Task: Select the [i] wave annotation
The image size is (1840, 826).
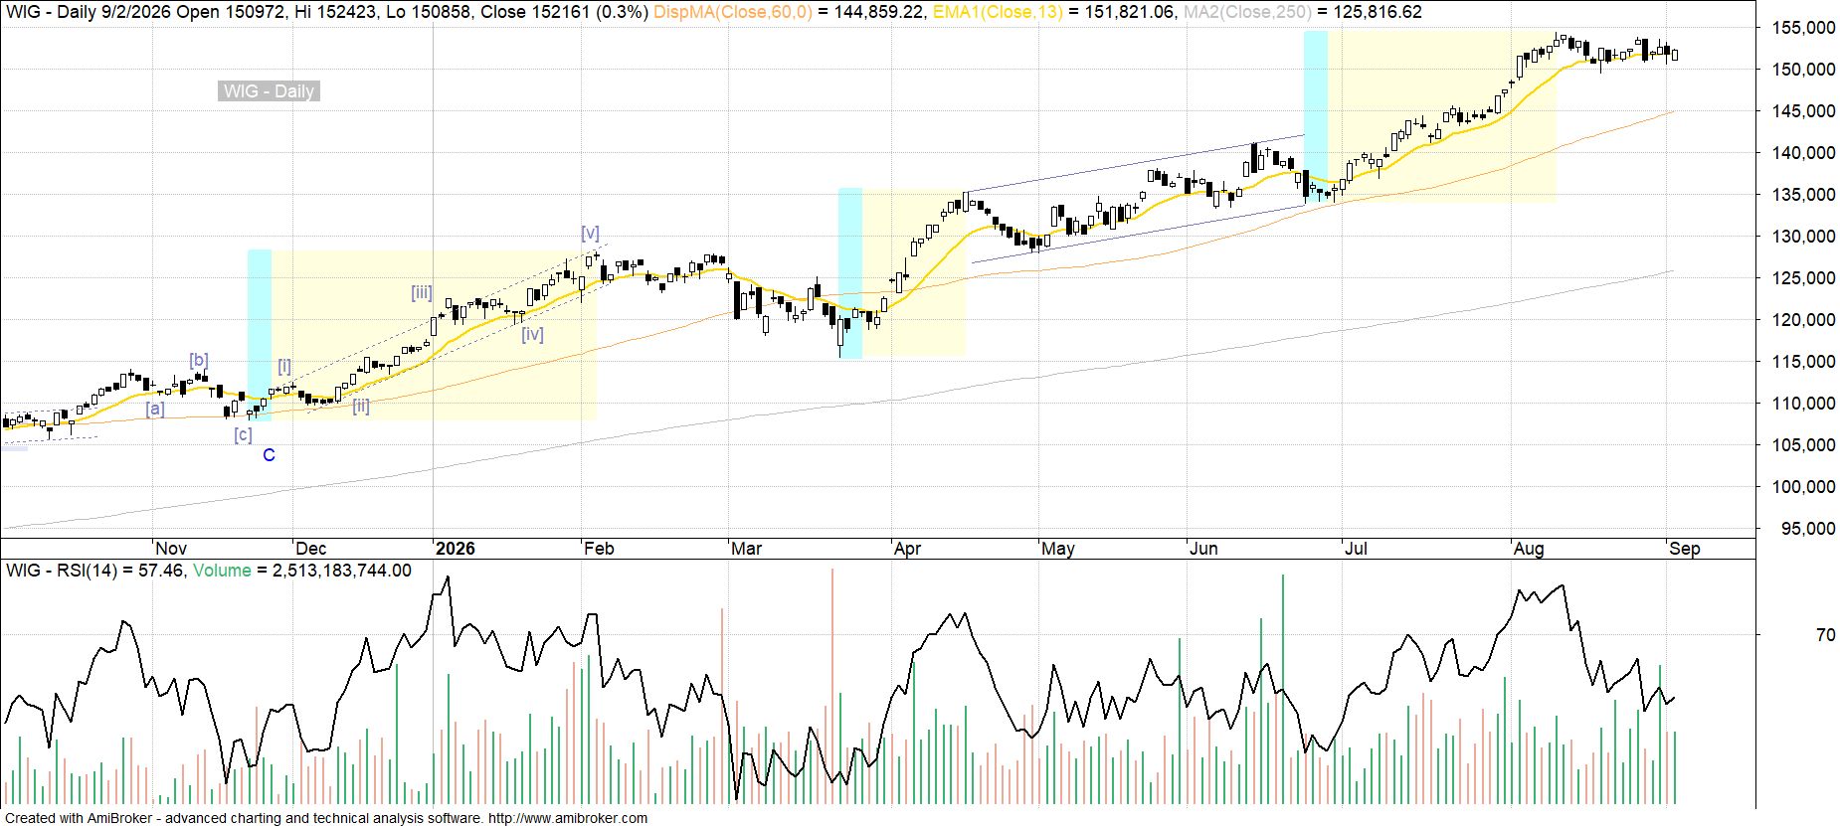Action: [284, 366]
